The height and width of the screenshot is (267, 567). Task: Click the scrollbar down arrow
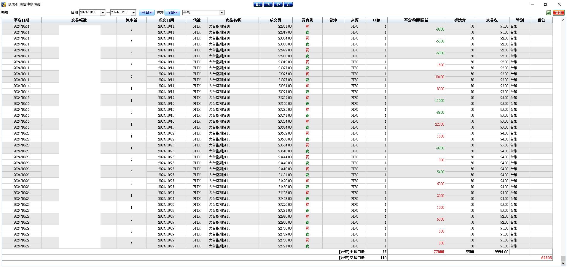tap(563, 263)
